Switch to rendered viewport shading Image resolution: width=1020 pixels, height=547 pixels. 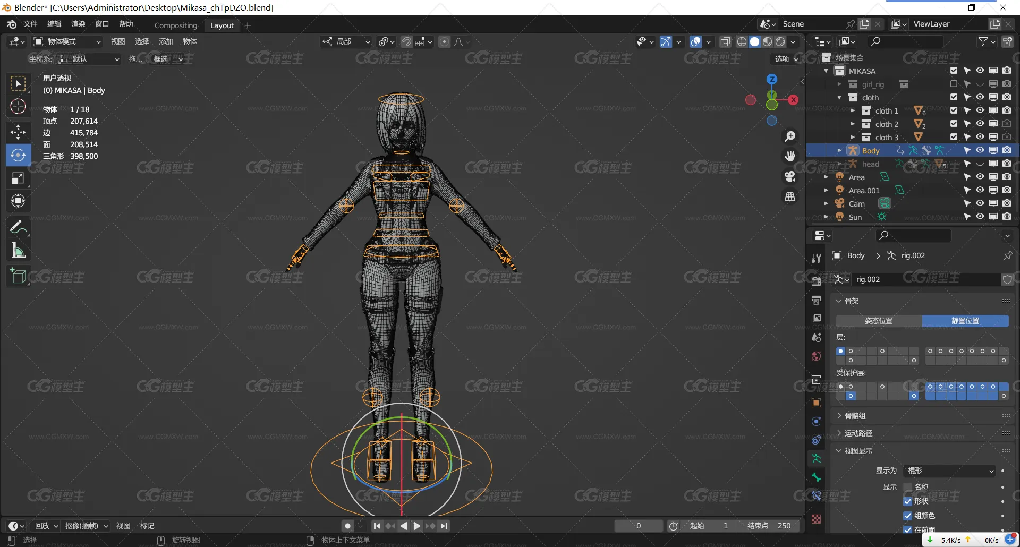[x=780, y=42]
